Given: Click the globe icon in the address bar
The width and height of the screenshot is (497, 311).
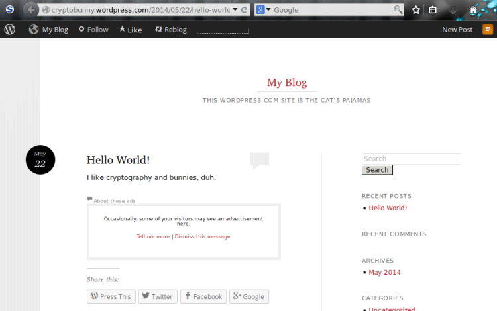Looking at the screenshot, I should [x=46, y=10].
